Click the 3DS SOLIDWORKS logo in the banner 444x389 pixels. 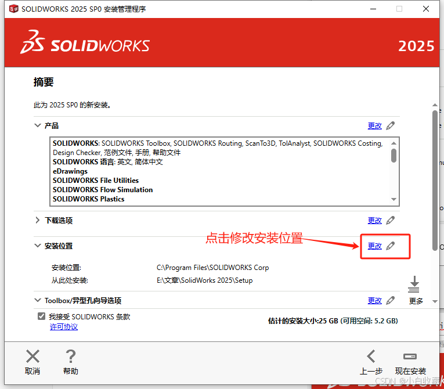85,43
